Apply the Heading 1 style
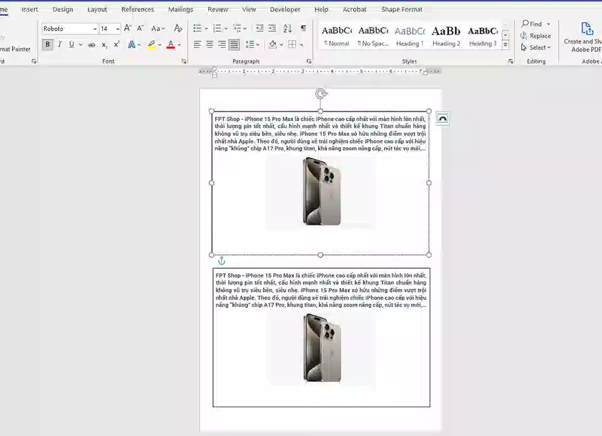The width and height of the screenshot is (602, 436). 409,36
